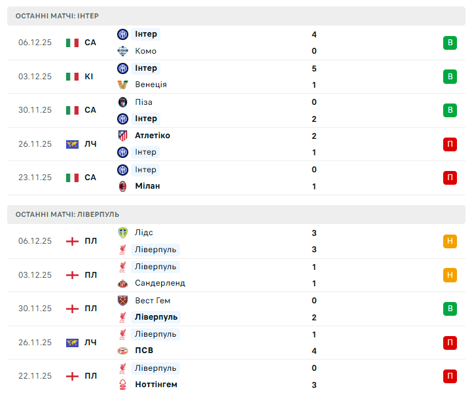This screenshot has width=472, height=397.
Task: Click orange Н badge for Leeds–Liverpool match
Action: [x=450, y=241]
